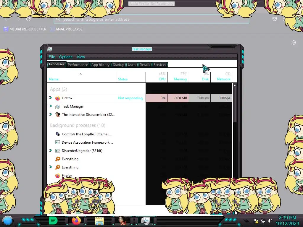303x227 pixels.
Task: Open new tab settings gear in Firefox
Action: tap(294, 43)
